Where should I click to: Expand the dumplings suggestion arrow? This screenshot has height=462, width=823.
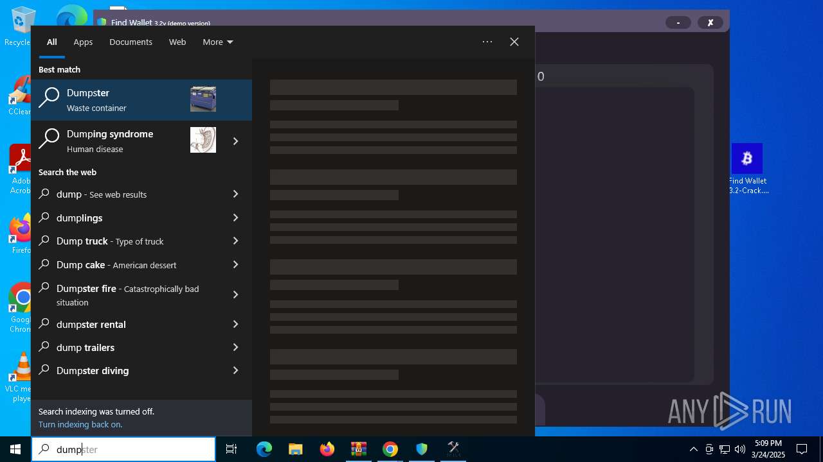pos(235,218)
